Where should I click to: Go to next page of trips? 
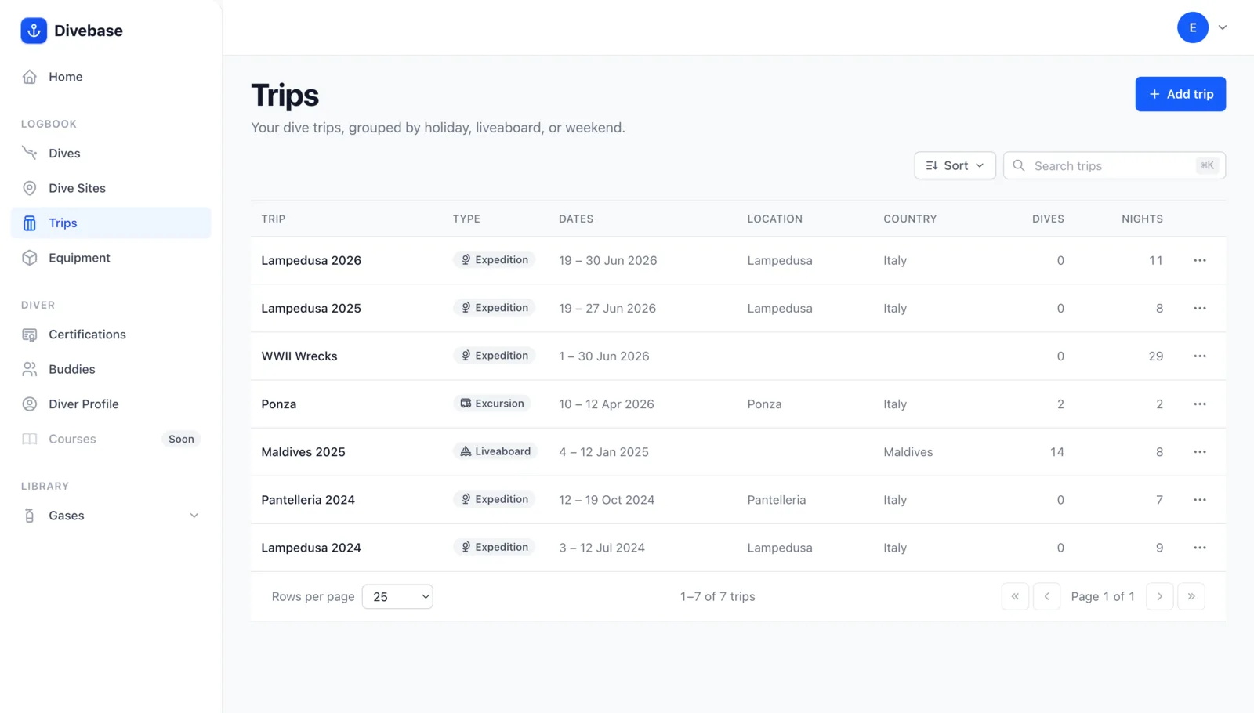click(1160, 596)
